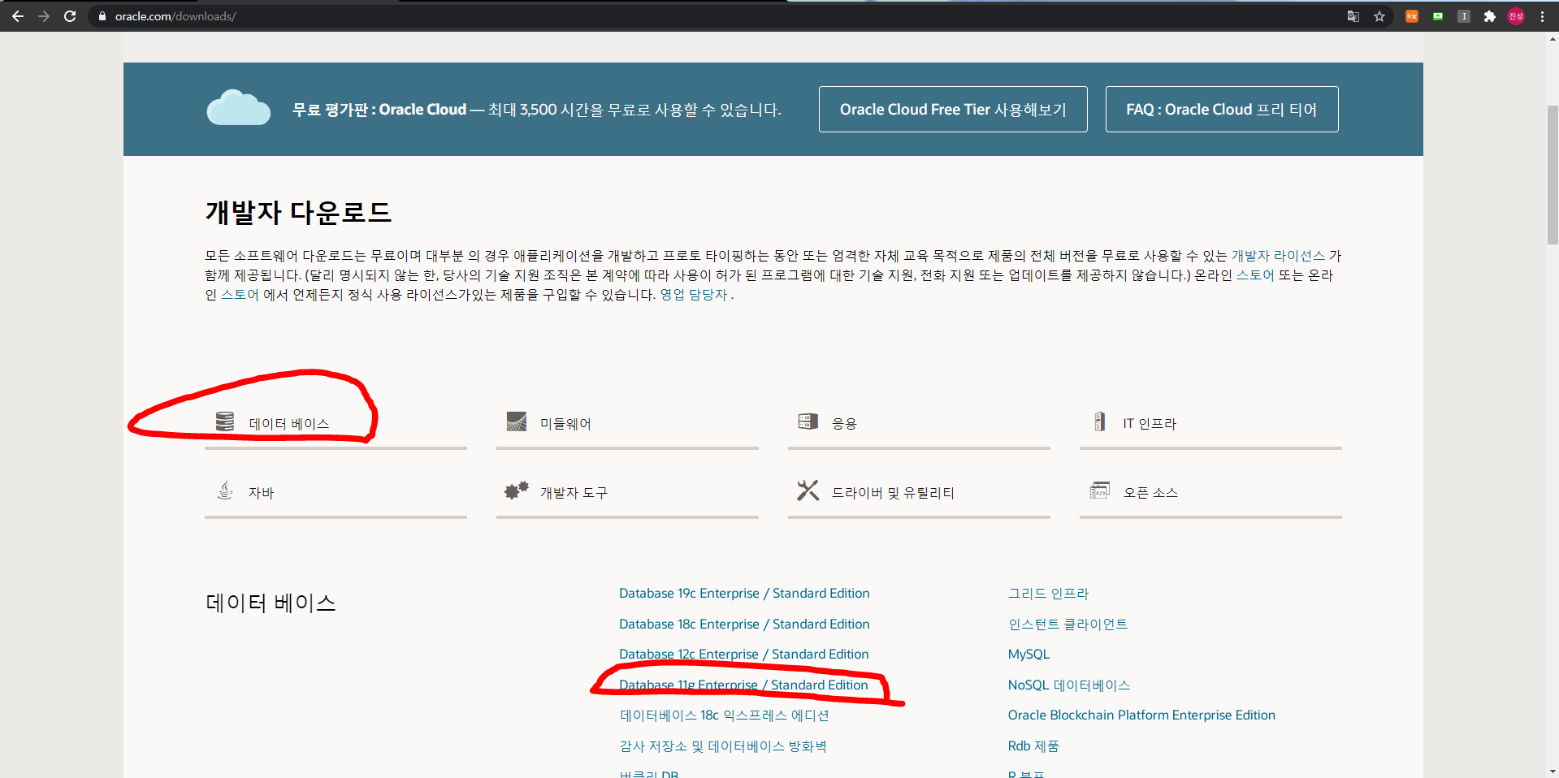Open the 스토어 link after 온라인 in the second paragraph line
1559x778 pixels.
(x=1254, y=275)
